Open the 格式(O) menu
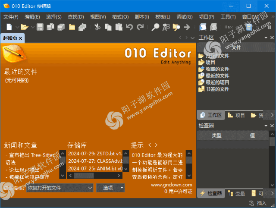Viewport: 276px width, 208px height. click(x=120, y=17)
